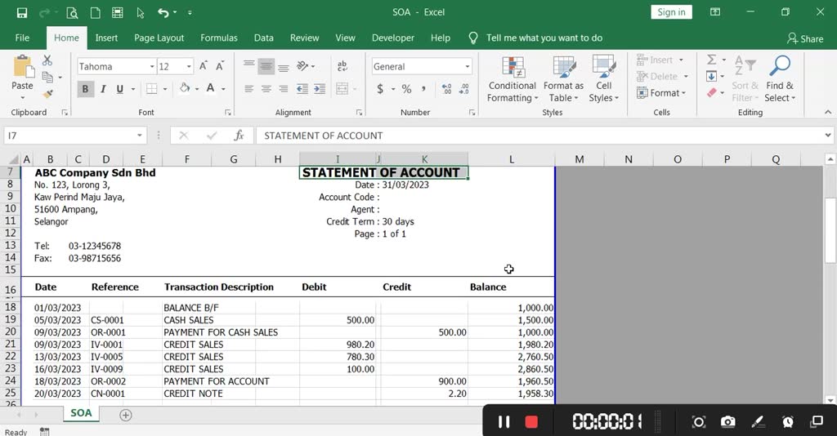Open Cell Styles gallery

[604, 79]
